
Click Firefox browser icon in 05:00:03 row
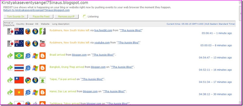28,44
